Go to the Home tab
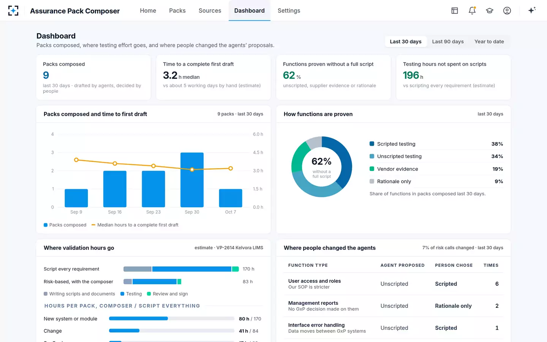The width and height of the screenshot is (547, 342). coord(148,11)
